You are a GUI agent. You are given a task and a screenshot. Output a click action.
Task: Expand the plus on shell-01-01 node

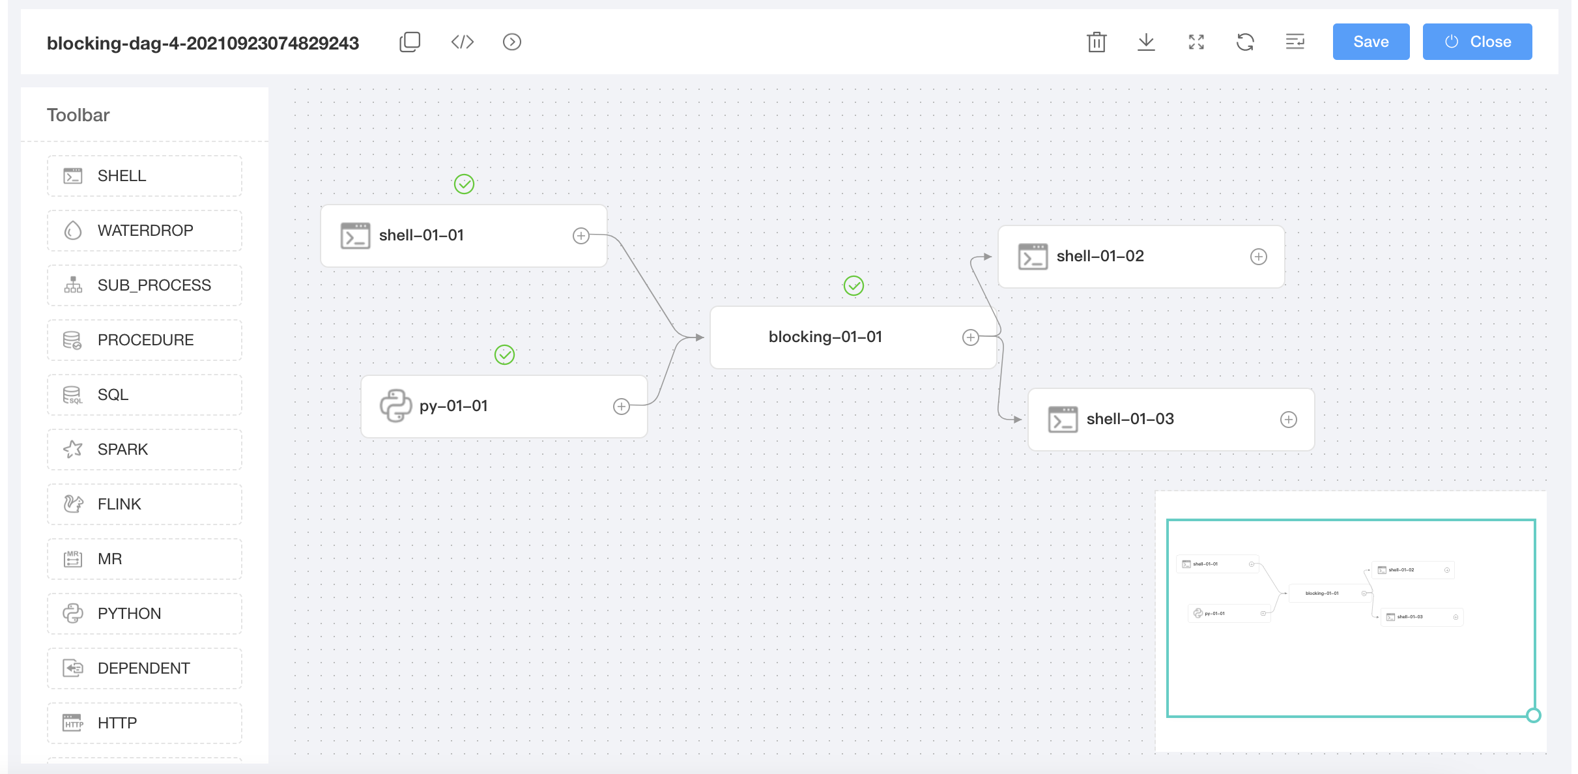coord(581,236)
